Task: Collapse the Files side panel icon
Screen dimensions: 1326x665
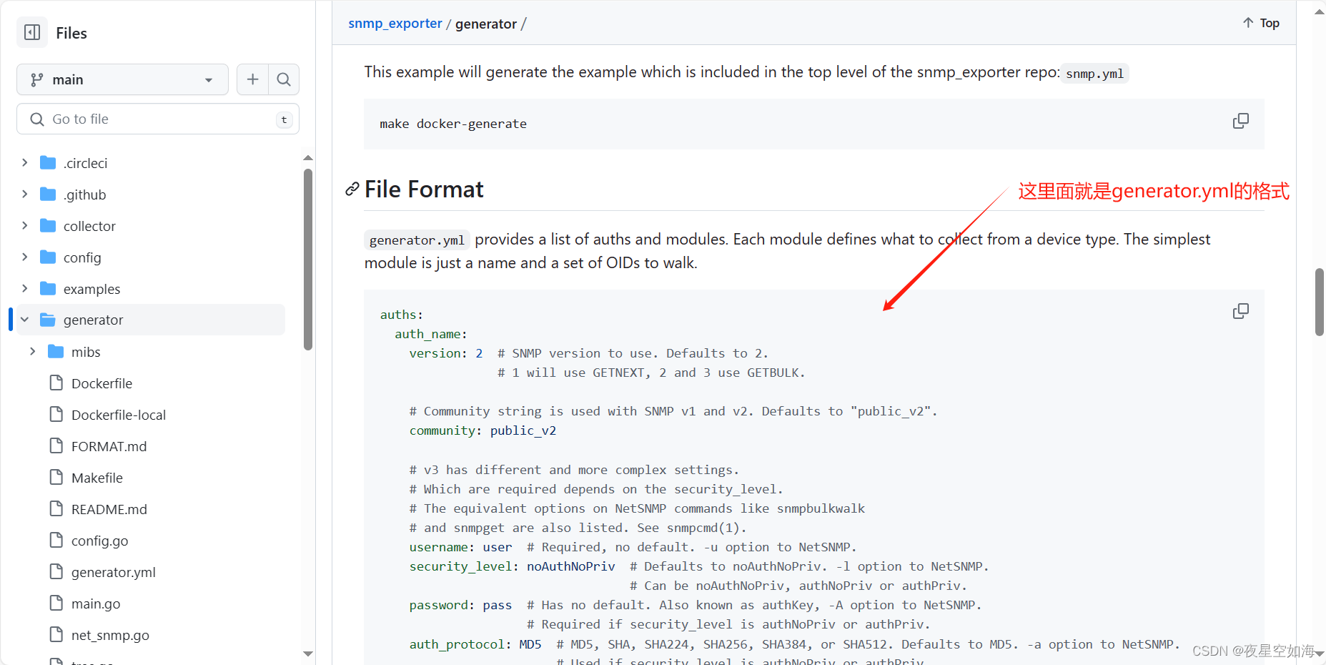Action: coord(32,32)
